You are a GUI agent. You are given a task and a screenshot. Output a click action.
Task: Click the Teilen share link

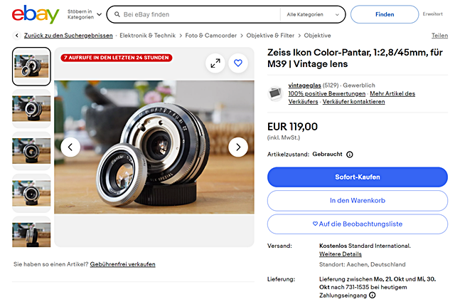click(x=439, y=36)
